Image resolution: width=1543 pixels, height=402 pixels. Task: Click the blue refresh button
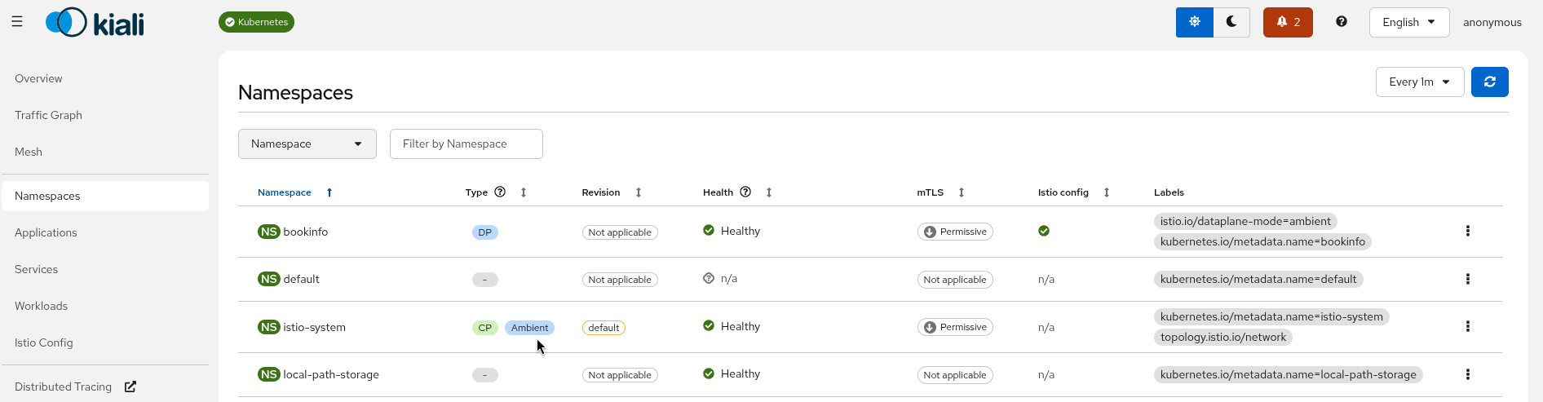(1489, 82)
